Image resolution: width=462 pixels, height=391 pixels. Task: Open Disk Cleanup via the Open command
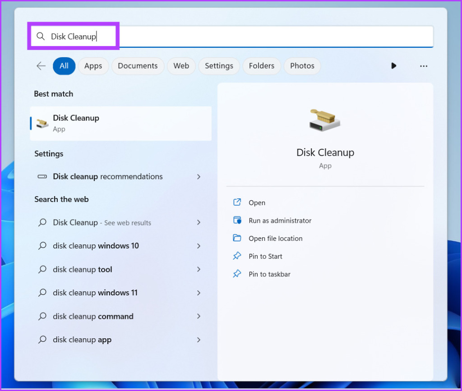point(257,202)
